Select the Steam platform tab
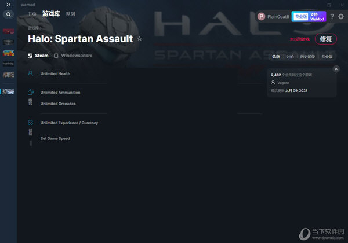The height and width of the screenshot is (243, 348). [38, 56]
